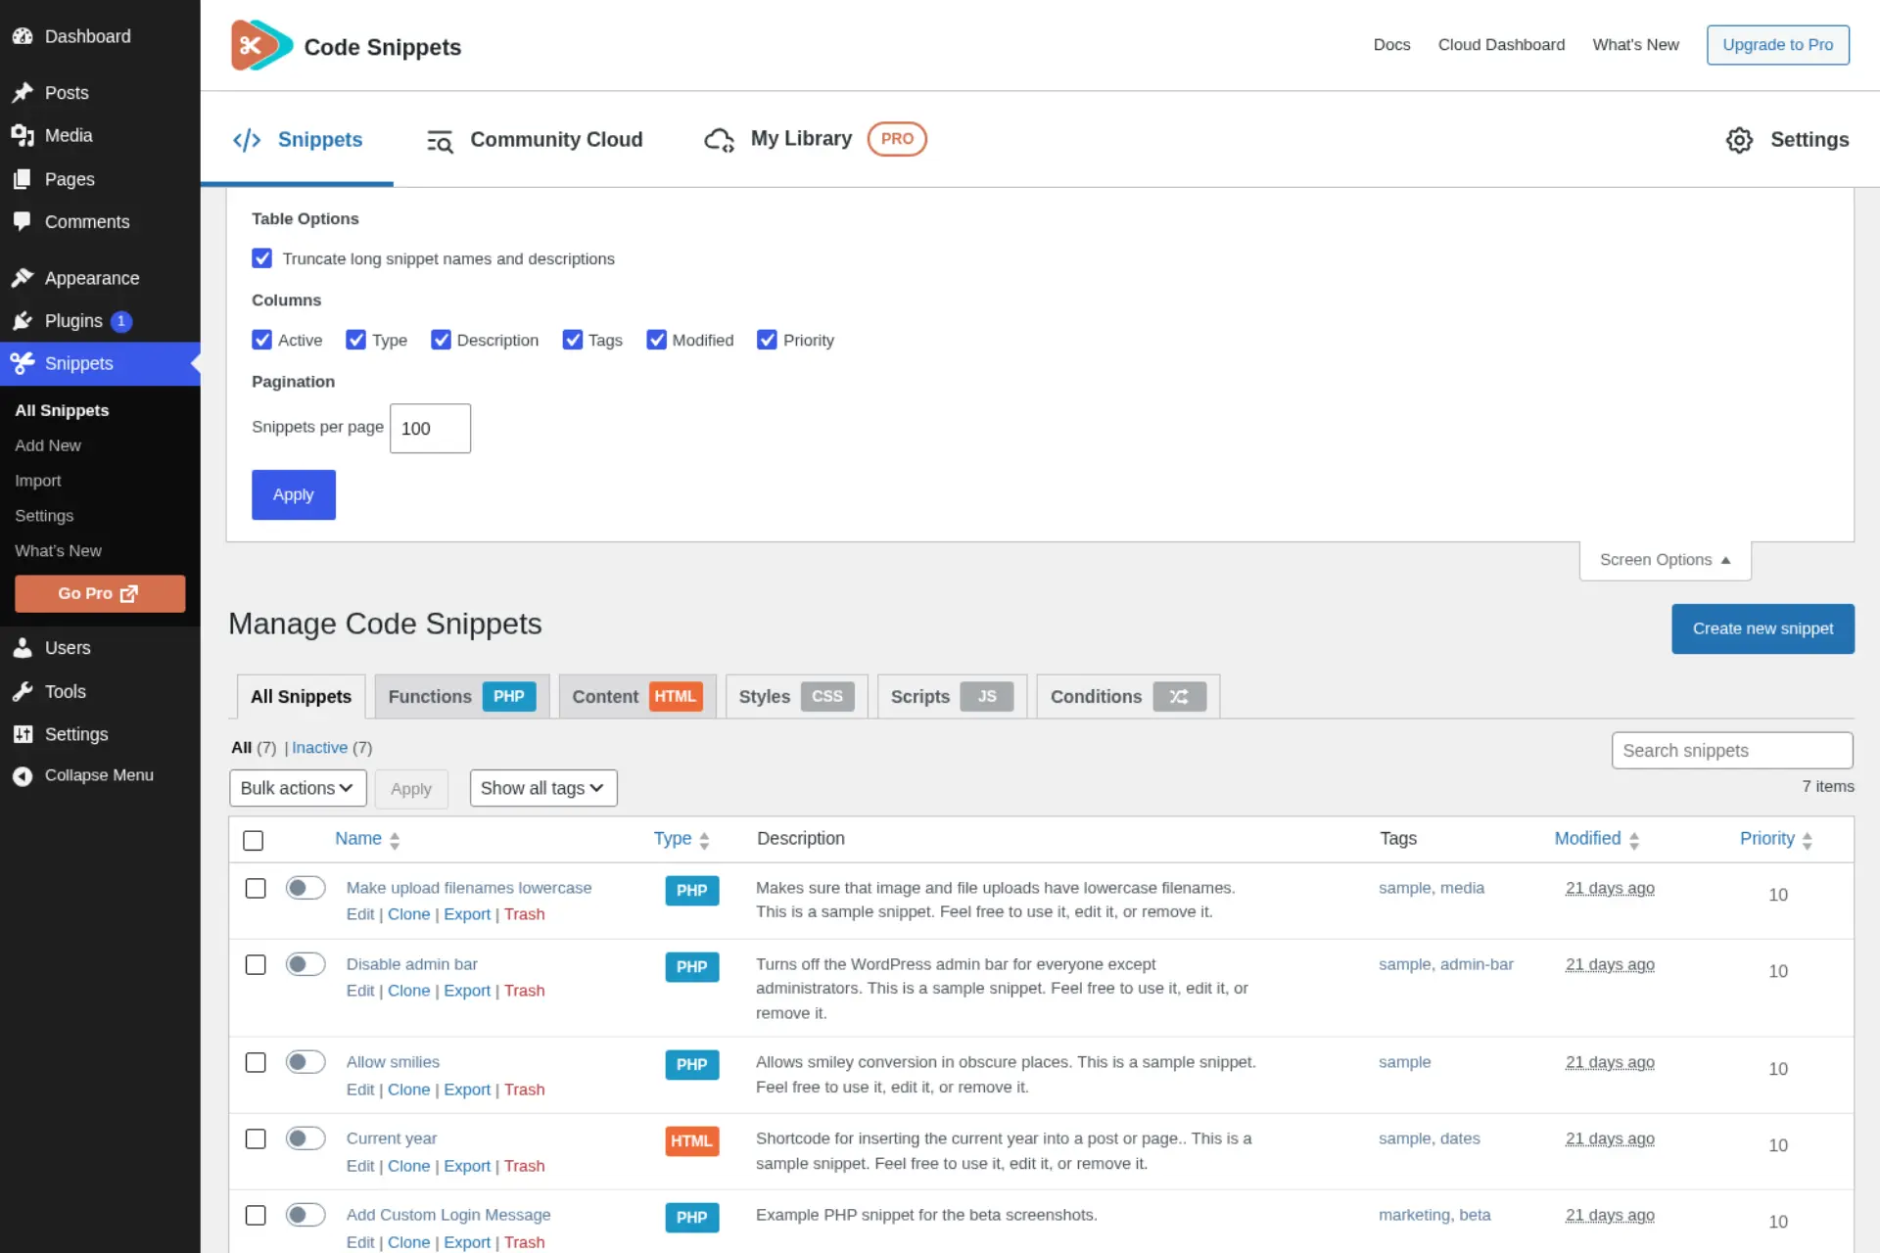Image resolution: width=1880 pixels, height=1253 pixels.
Task: Clone the Current year snippet
Action: click(x=408, y=1166)
